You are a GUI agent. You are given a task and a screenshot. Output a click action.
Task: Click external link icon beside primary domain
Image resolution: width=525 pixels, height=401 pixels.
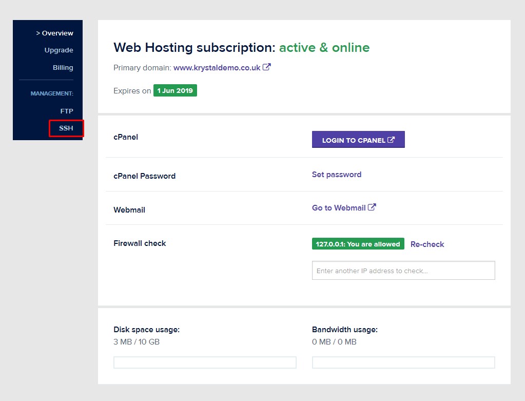[x=266, y=67]
